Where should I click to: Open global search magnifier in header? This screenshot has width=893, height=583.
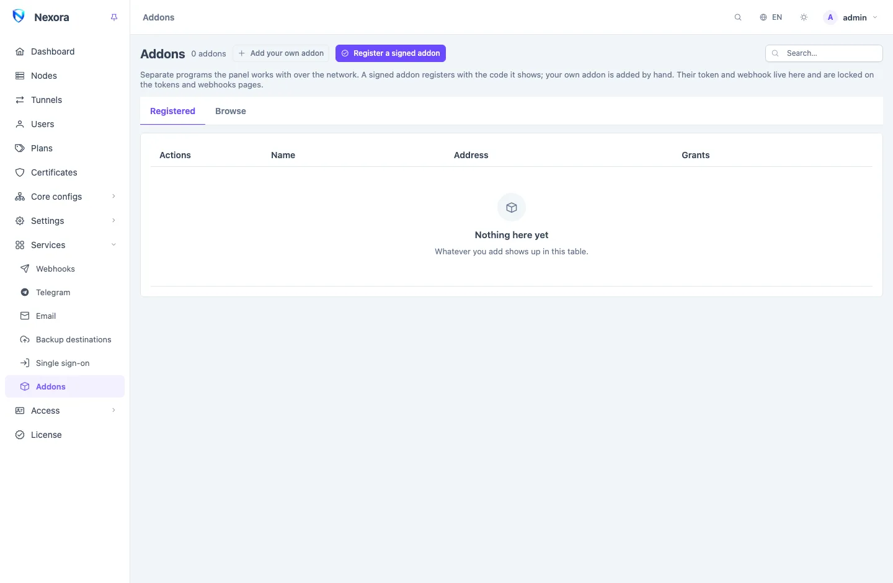(x=738, y=17)
